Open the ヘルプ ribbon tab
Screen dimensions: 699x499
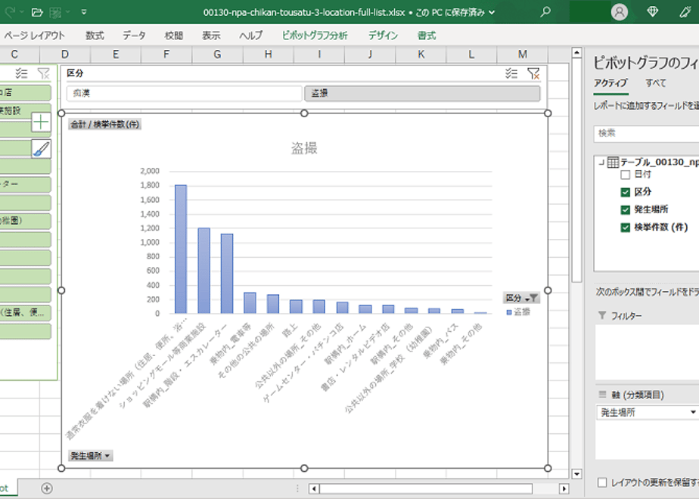coord(251,36)
